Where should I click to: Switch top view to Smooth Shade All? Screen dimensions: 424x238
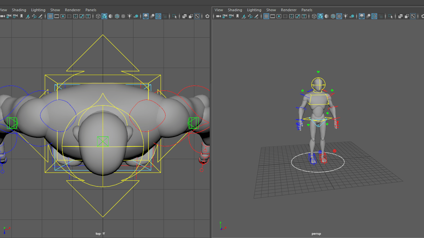[x=104, y=16]
